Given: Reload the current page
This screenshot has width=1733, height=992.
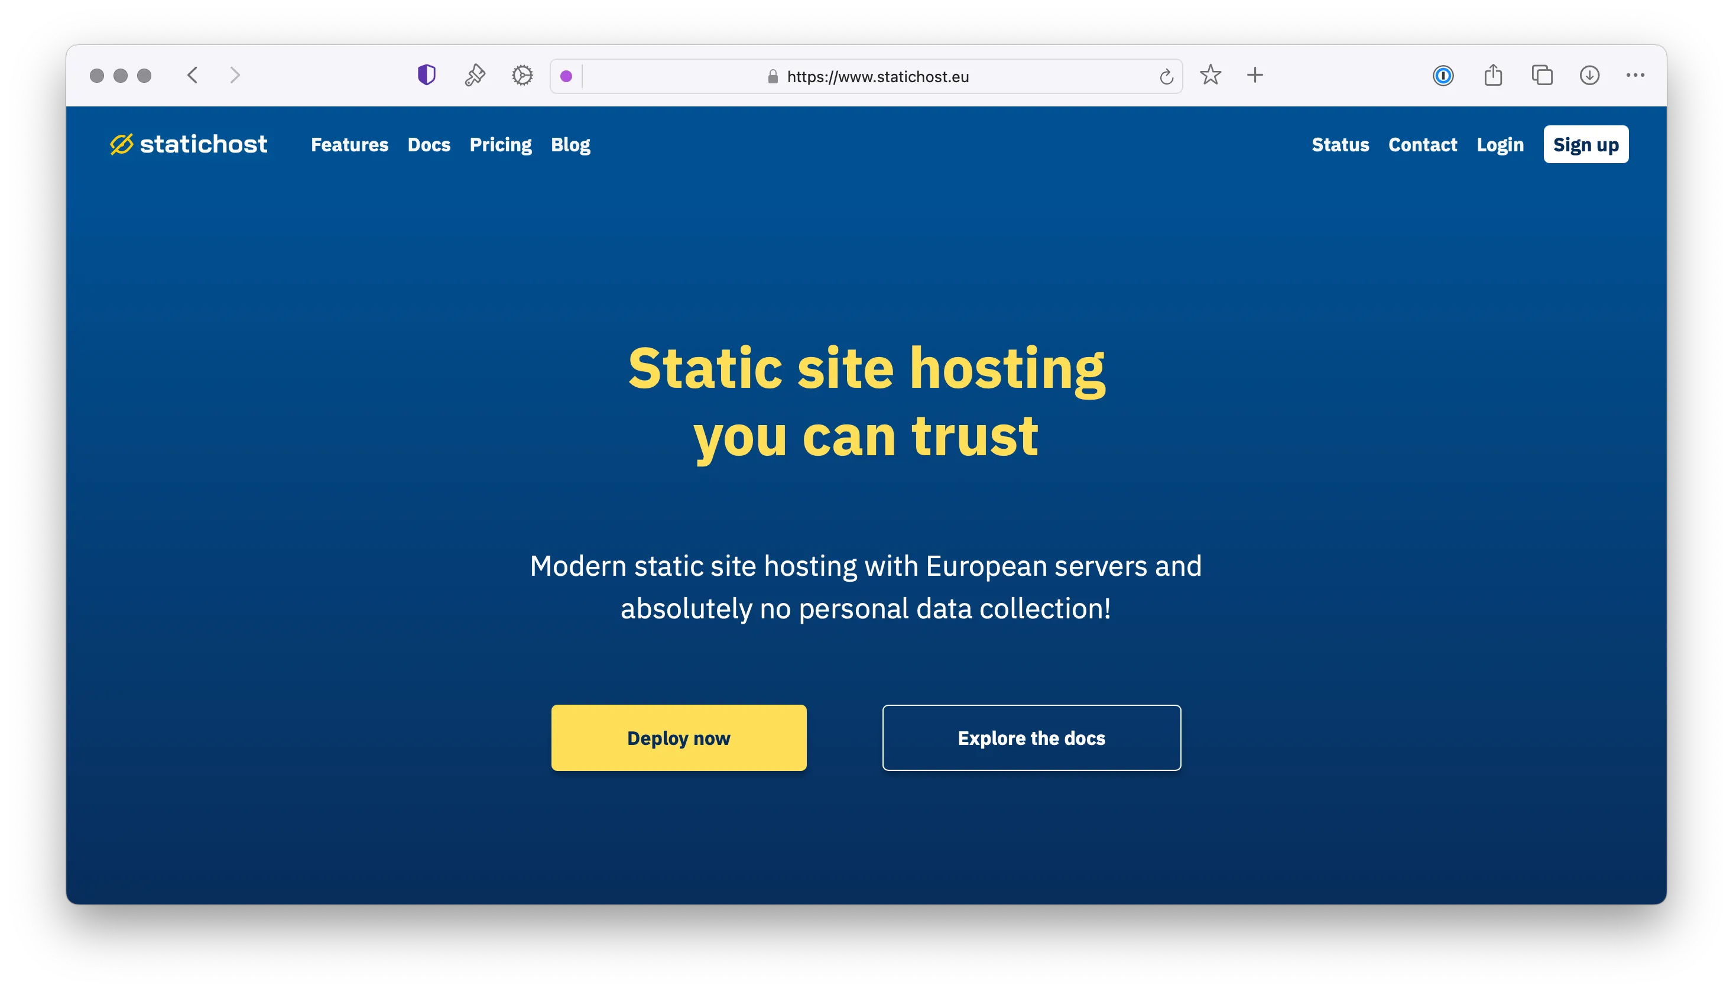Looking at the screenshot, I should 1166,76.
